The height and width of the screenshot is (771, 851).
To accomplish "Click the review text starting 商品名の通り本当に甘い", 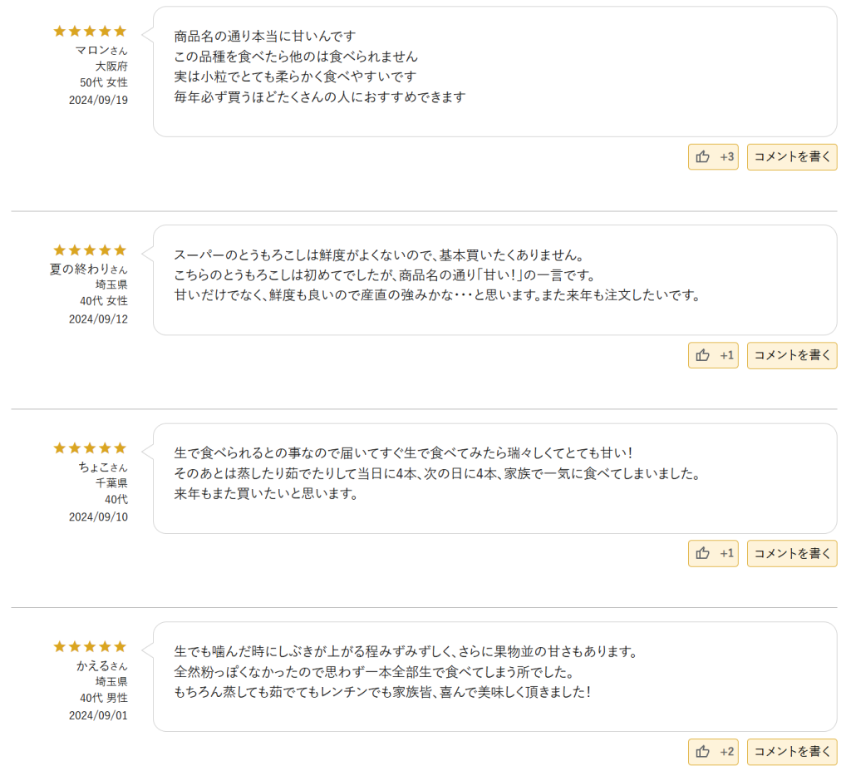I will pos(320,67).
